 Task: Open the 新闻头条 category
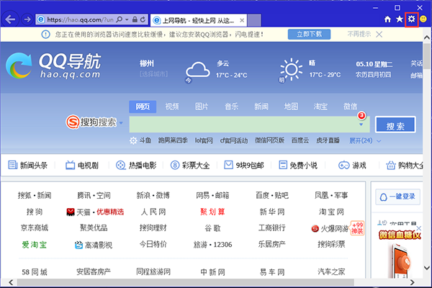click(x=29, y=166)
